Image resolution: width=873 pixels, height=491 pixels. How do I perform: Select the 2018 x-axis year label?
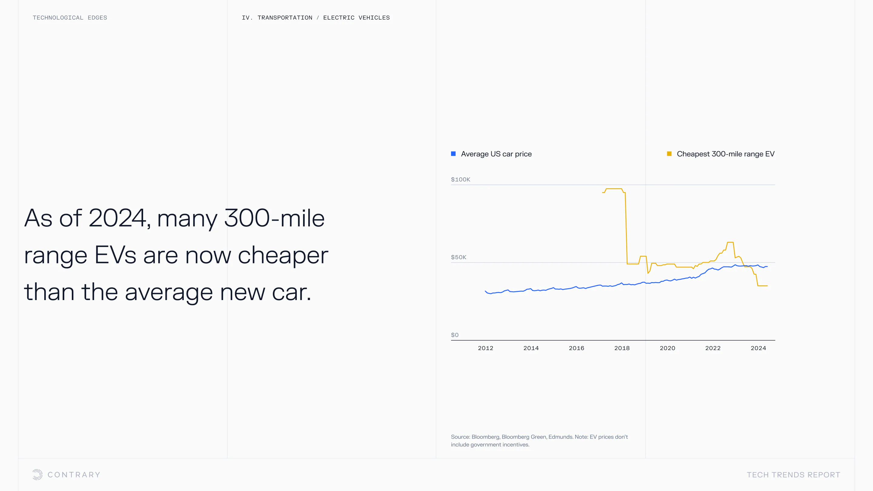622,348
